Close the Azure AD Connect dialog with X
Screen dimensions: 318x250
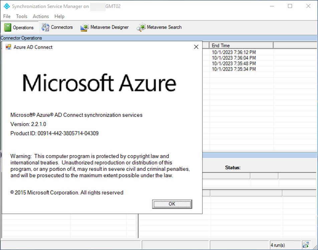(196, 47)
